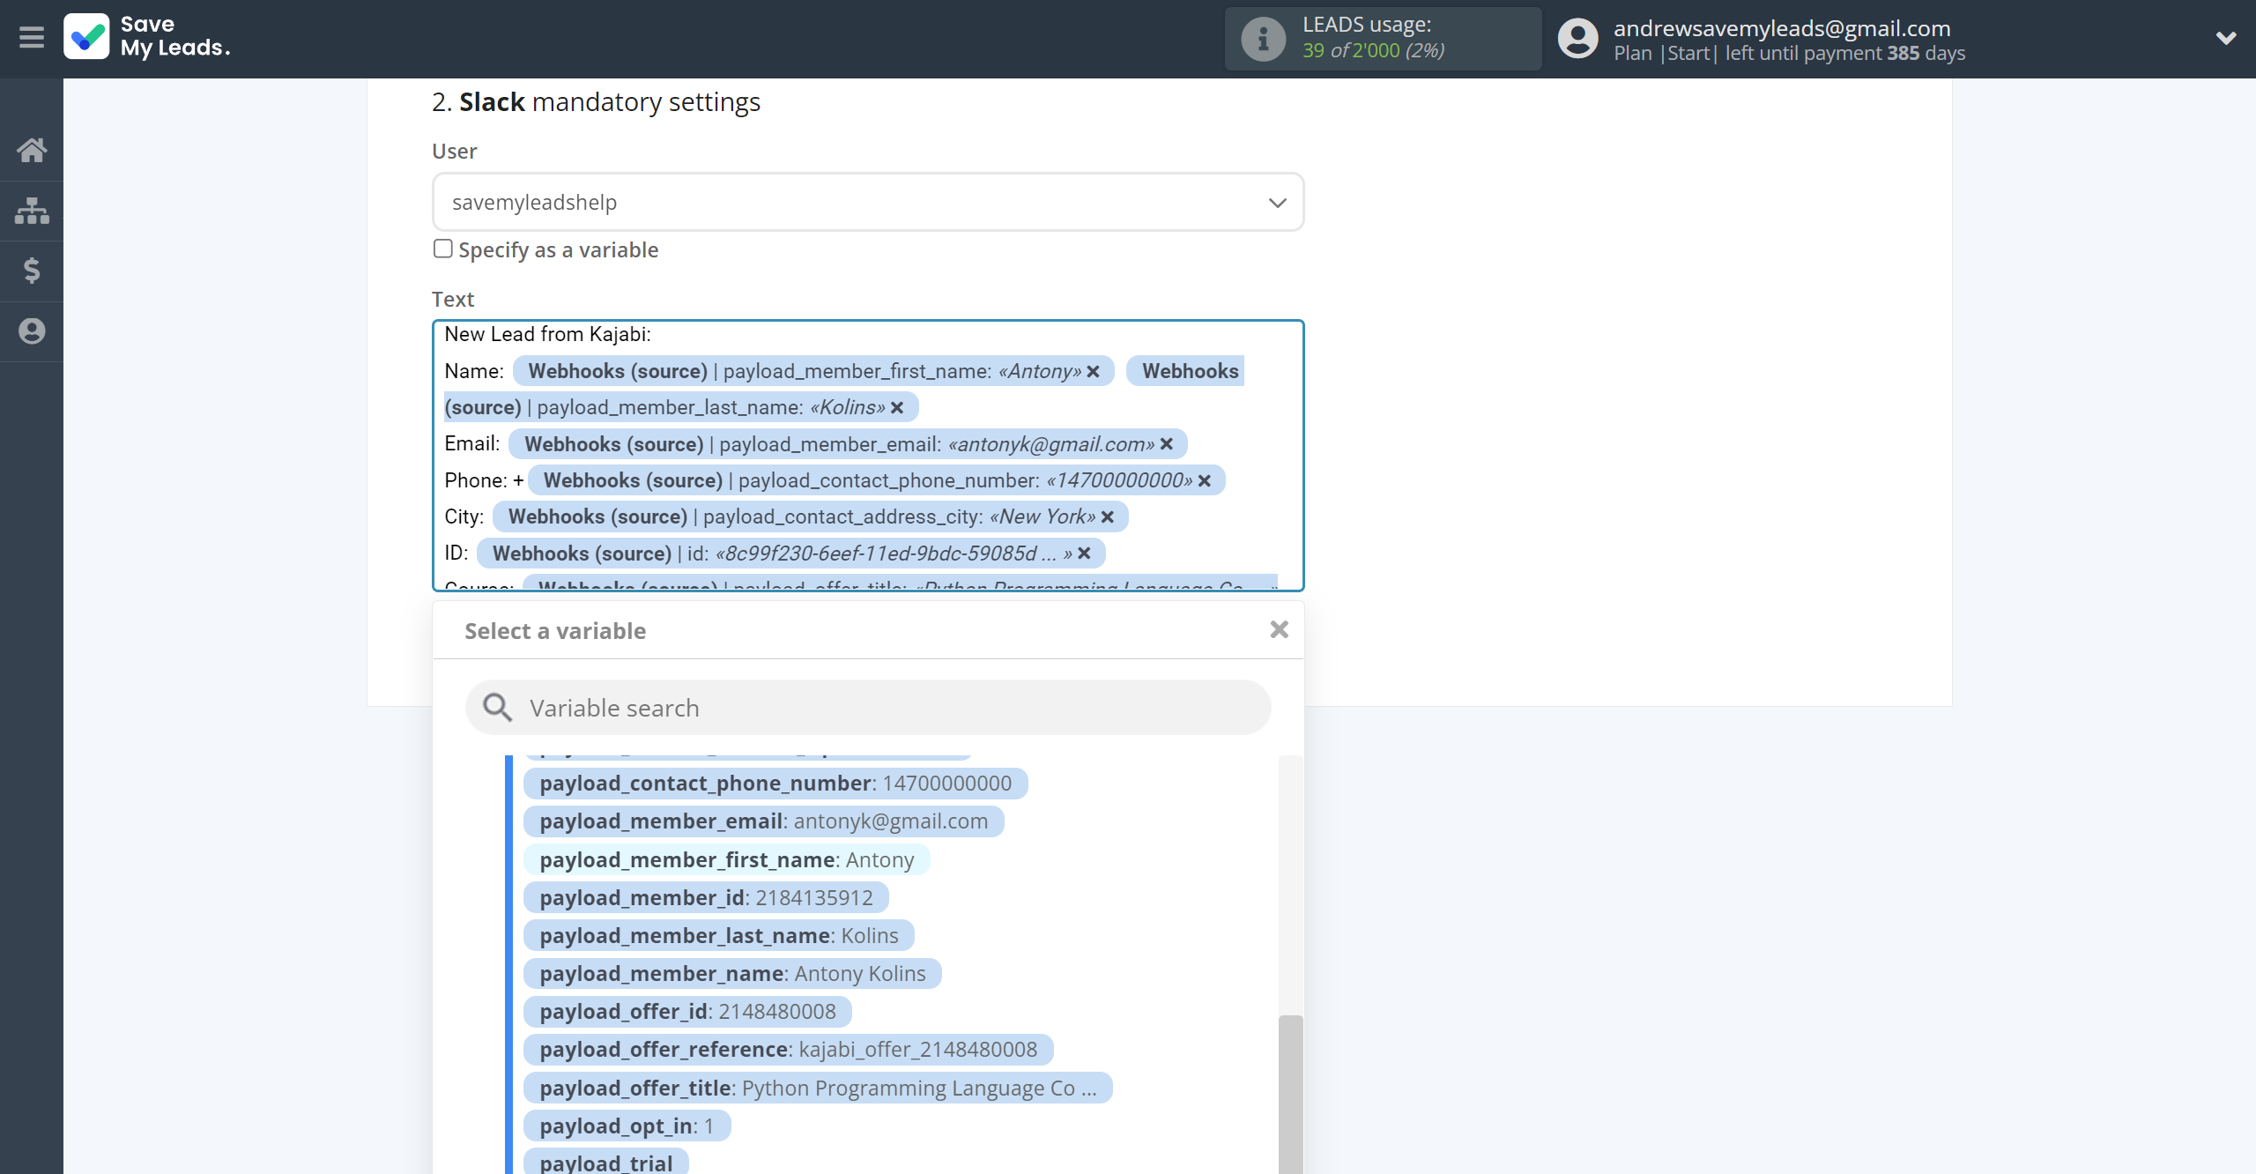Click the payload_member_email tag in Text field
Image resolution: width=2256 pixels, height=1174 pixels.
click(848, 444)
